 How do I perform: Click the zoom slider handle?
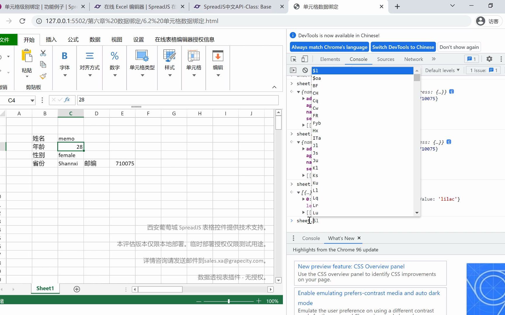point(229,301)
